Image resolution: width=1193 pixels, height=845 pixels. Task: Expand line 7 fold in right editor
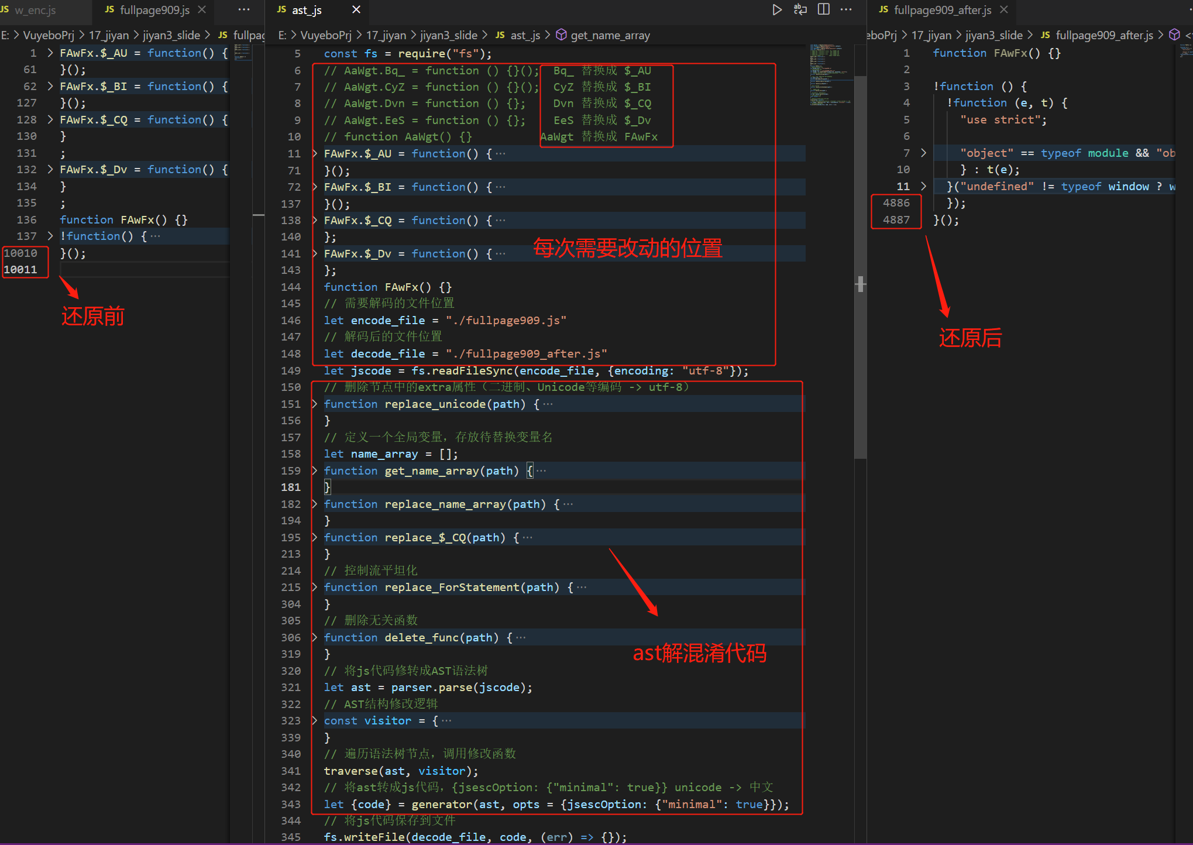[x=923, y=153]
